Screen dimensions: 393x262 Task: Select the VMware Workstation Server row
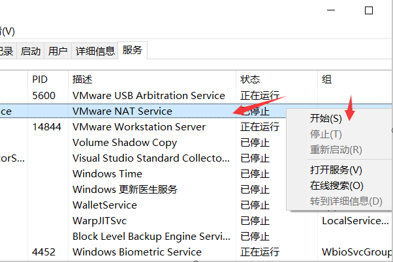[143, 127]
